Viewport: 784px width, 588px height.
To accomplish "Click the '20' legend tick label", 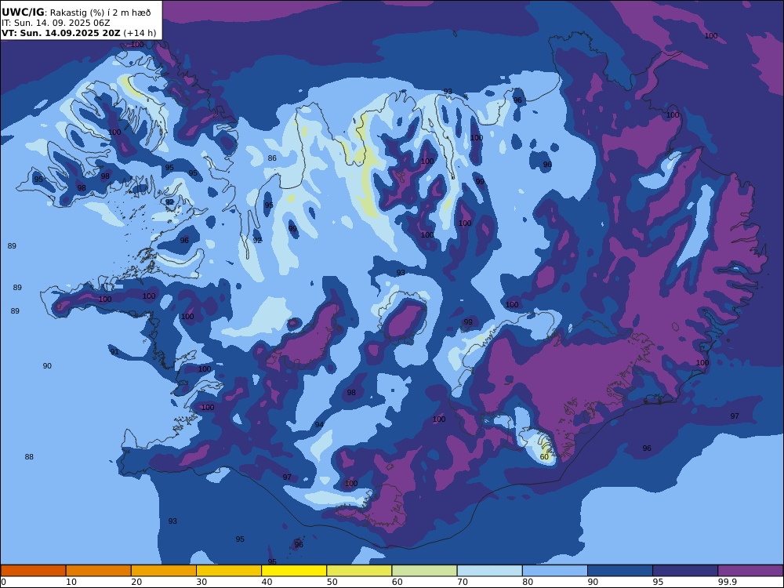I will pos(136,582).
